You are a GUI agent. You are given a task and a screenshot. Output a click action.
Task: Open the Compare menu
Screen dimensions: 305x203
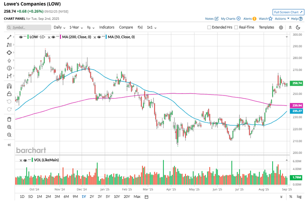pyautogui.click(x=126, y=27)
